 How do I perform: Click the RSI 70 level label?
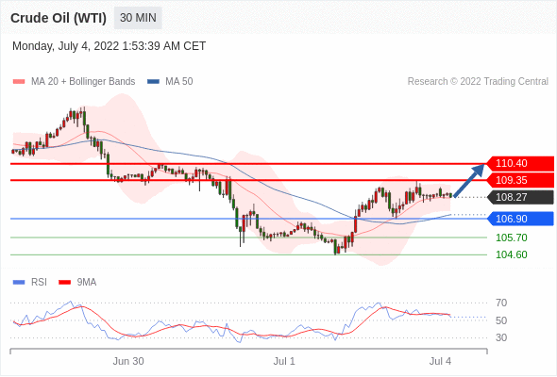tap(501, 303)
